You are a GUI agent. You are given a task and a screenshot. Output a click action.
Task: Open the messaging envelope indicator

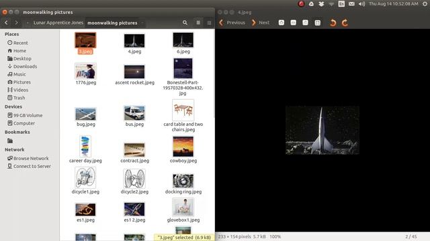[x=351, y=4]
